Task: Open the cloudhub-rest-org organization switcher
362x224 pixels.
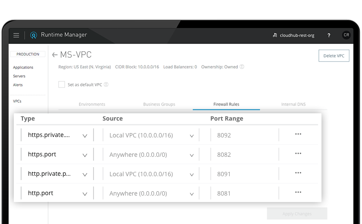Action: tap(293, 35)
